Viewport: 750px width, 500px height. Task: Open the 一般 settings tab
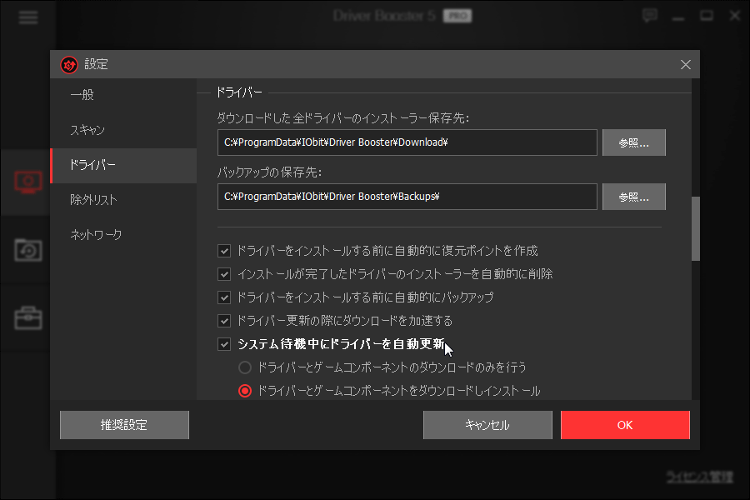tap(124, 95)
